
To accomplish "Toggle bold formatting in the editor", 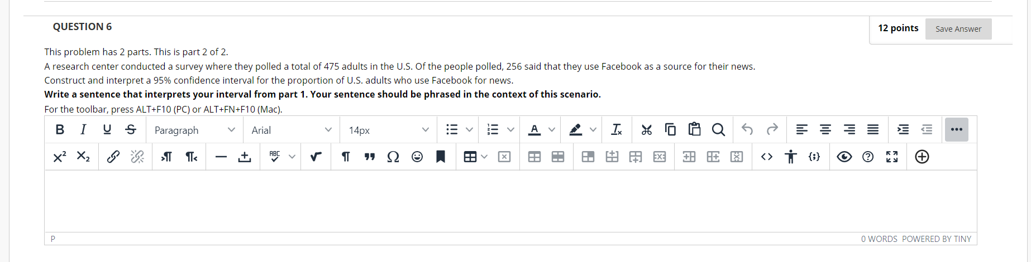I will (x=60, y=130).
